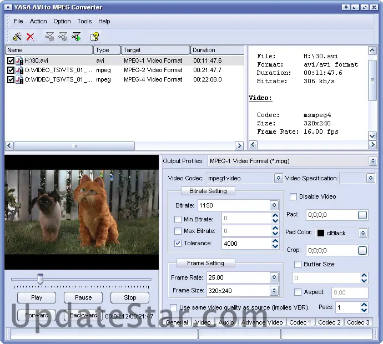Open the Action menu
Image resolution: width=383 pixels, height=344 pixels.
pos(38,21)
